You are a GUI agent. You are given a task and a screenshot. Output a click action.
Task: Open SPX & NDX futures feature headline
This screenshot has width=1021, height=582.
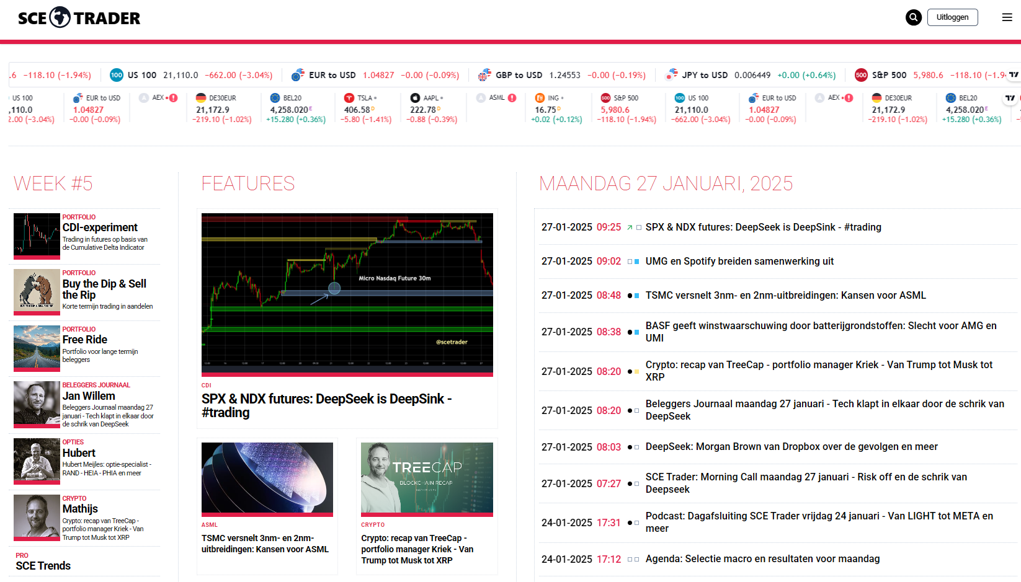[326, 406]
